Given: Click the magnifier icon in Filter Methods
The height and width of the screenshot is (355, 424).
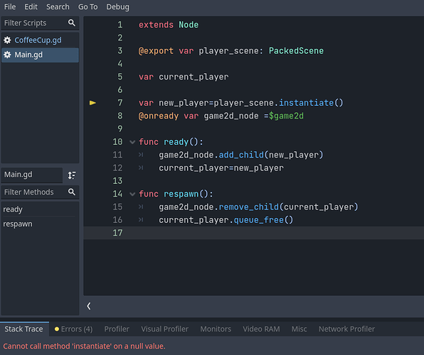Looking at the screenshot, I should [72, 192].
